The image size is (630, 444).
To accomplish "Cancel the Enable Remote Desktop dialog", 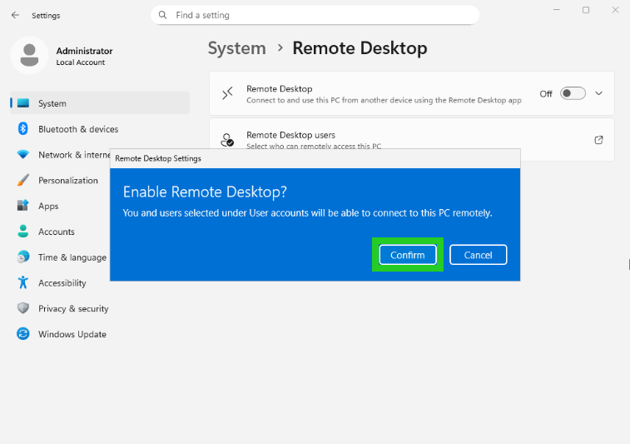I will point(478,255).
